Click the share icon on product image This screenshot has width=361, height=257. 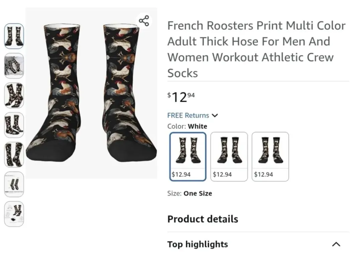point(144,21)
